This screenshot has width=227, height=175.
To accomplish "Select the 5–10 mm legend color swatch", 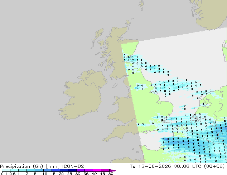I will 39,170.
